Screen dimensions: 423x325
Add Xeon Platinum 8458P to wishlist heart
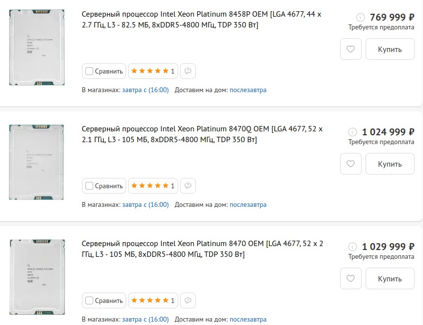350,49
